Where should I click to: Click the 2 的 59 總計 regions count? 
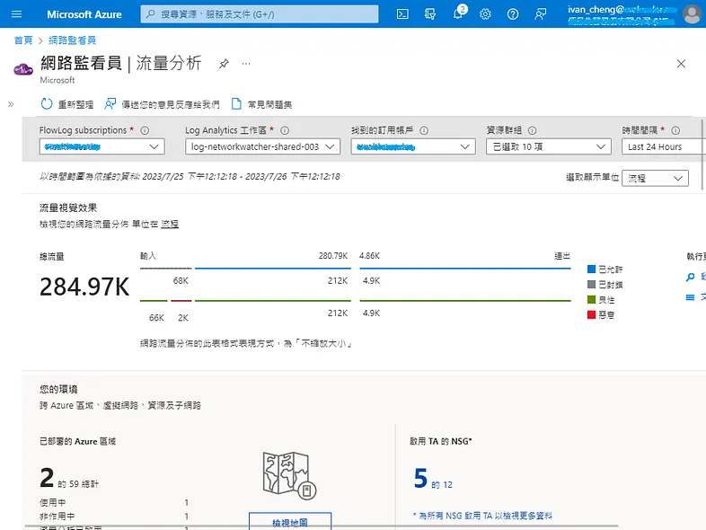point(69,479)
